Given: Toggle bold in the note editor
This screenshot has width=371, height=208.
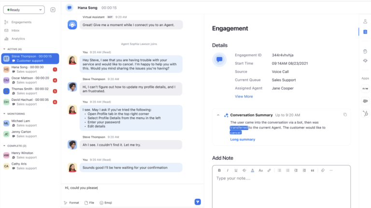Looking at the screenshot, I should pyautogui.click(x=219, y=170).
